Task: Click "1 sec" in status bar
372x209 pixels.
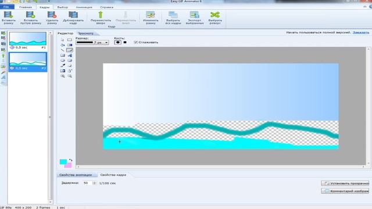Action: (x=60, y=207)
